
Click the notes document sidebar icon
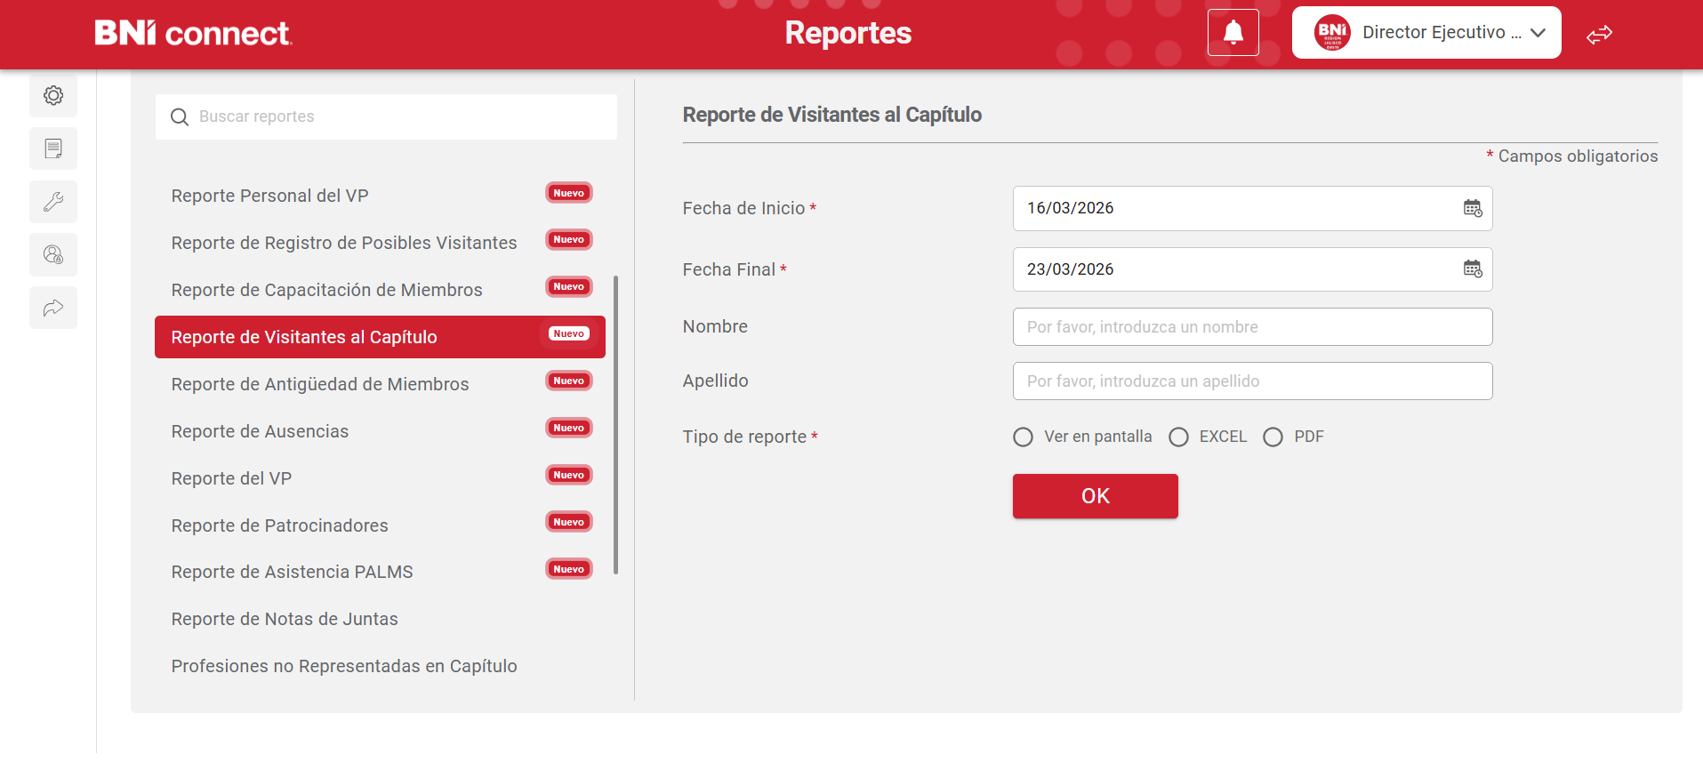pos(53,148)
